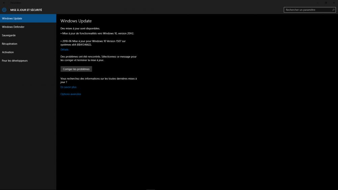Open Pour les développeurs section
338x190 pixels.
point(28,61)
